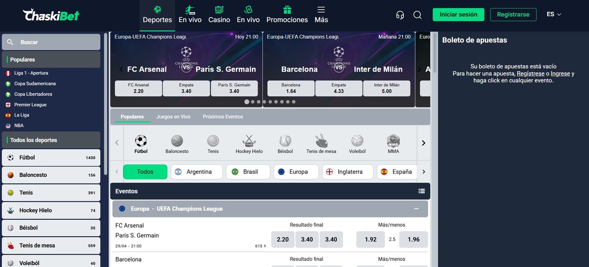
Task: Open Béisbol sport with 35 events
Action: click(51, 228)
